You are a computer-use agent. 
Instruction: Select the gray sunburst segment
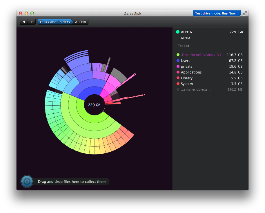pos(119,74)
